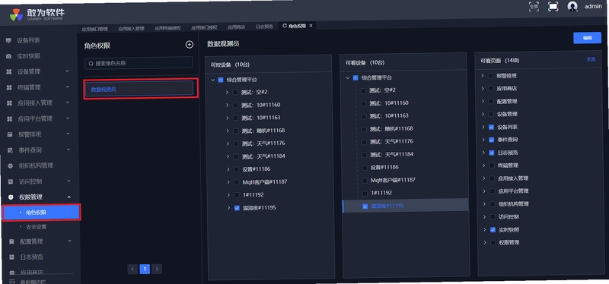Click the 设备列表 icon in the sidebar
609x284 pixels.
pos(8,40)
